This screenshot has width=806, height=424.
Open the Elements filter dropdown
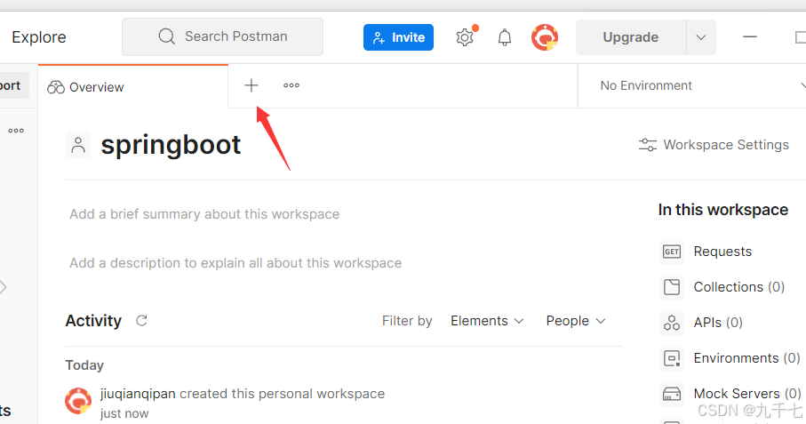[487, 321]
